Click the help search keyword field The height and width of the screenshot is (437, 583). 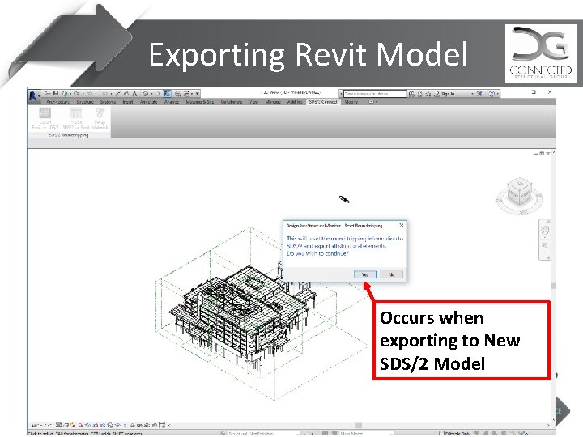[x=375, y=94]
